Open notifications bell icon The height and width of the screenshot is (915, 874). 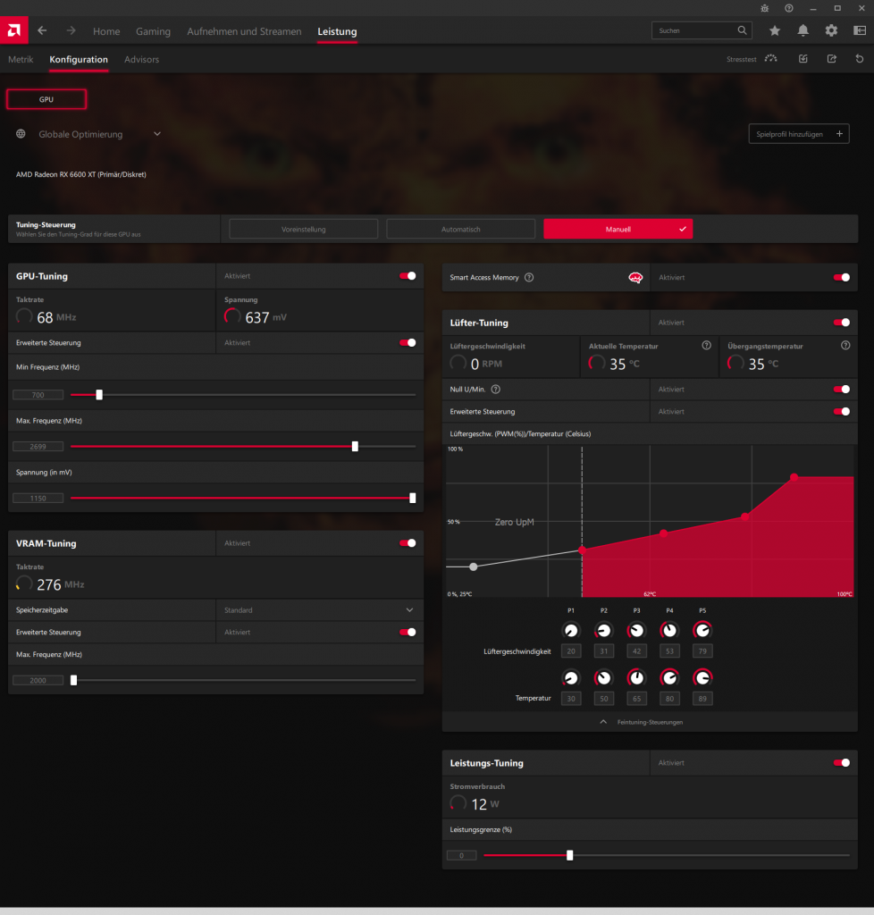803,30
